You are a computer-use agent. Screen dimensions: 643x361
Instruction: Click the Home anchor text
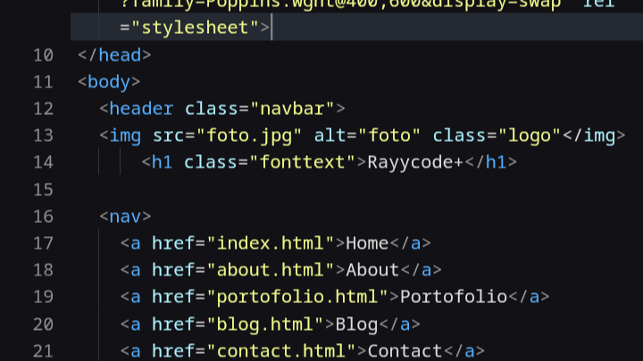click(x=367, y=243)
